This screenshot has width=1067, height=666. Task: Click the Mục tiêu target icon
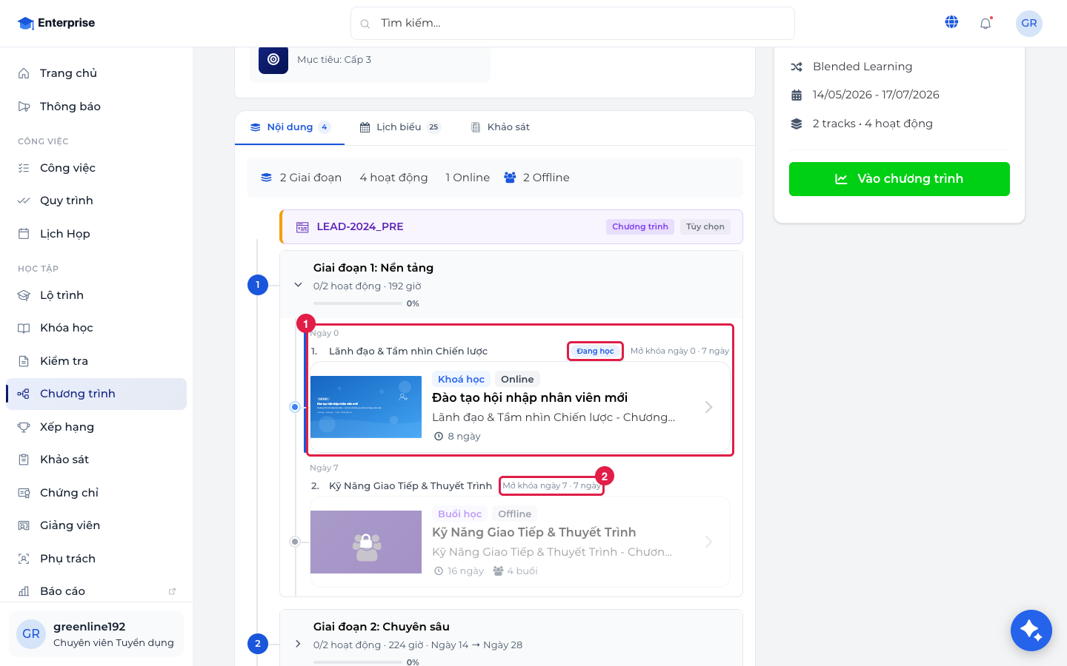[273, 59]
